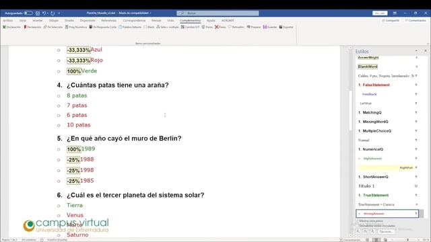Insert a De Respuesta Corta question
This screenshot has height=242, width=431.
(x=103, y=27)
